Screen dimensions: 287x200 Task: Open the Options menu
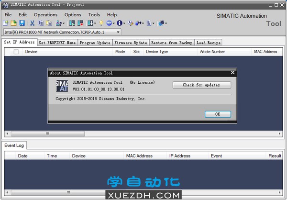pyautogui.click(x=73, y=15)
